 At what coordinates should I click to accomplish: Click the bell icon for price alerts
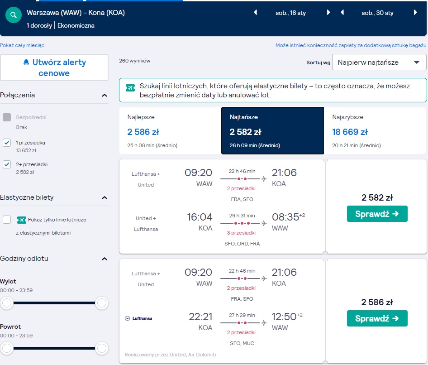click(26, 62)
